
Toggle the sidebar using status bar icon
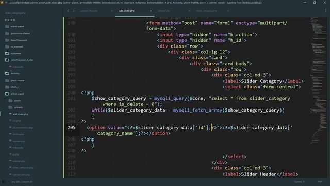pos(4,181)
